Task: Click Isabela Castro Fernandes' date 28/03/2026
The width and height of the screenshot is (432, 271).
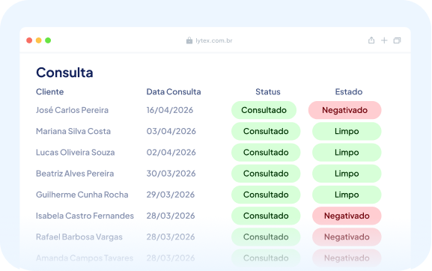Action: point(171,216)
